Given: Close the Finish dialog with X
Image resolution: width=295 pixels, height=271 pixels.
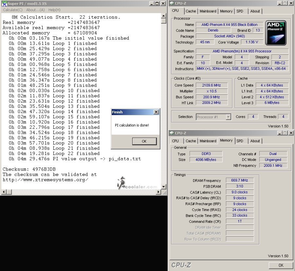Looking at the screenshot, I should [156, 112].
